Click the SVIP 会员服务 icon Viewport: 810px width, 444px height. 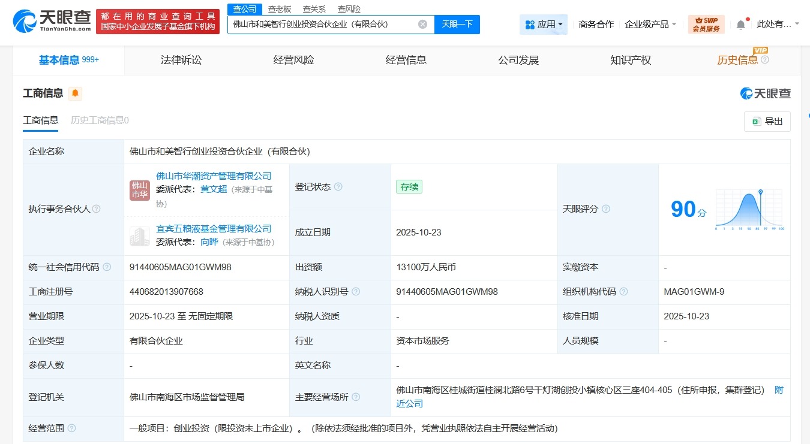tap(706, 24)
